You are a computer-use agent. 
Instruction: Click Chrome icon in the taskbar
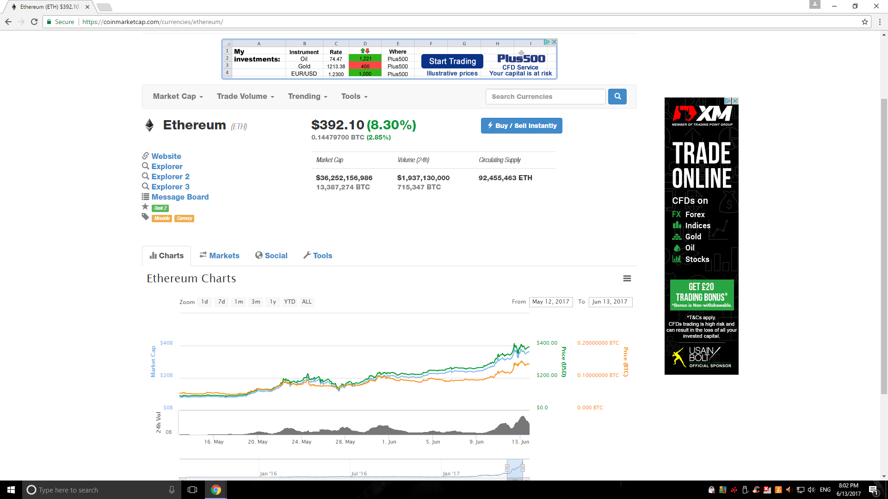[x=216, y=490]
